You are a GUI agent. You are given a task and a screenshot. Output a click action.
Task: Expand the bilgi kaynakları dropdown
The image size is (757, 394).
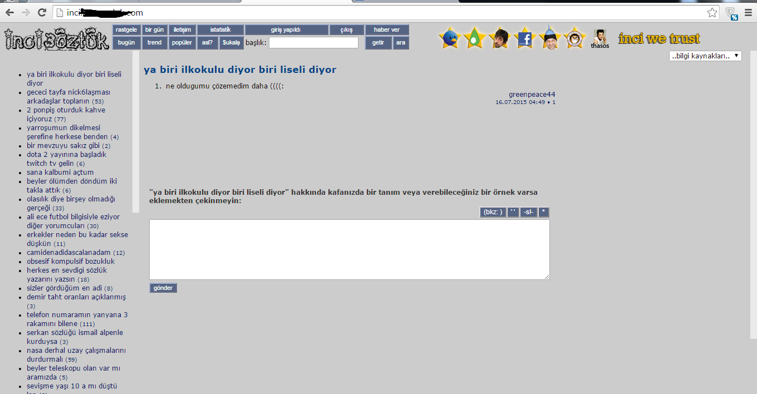click(x=705, y=56)
